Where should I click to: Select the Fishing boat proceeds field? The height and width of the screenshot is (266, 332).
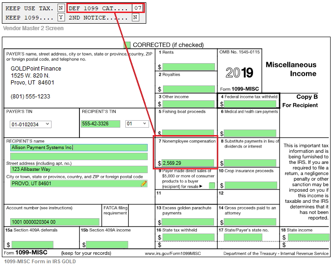tap(189, 133)
